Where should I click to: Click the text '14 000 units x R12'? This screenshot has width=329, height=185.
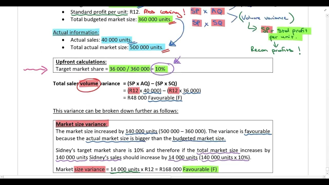pyautogui.click(x=132, y=169)
